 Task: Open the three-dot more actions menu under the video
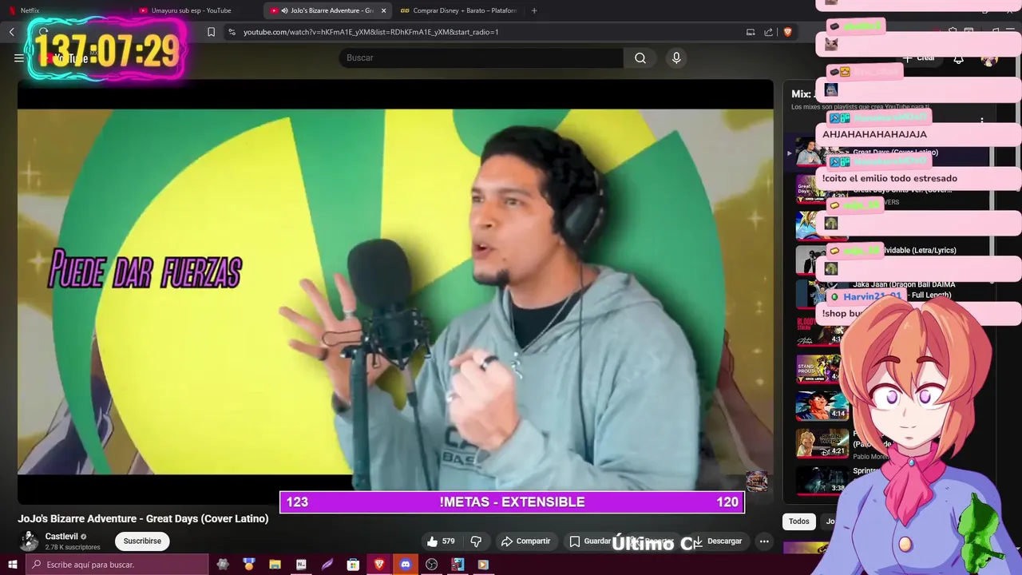[764, 541]
